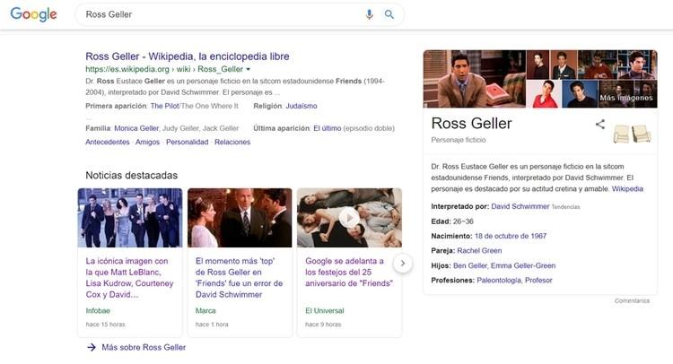Open the Wikipedia source link in panel description
This screenshot has width=673, height=364.
[x=627, y=188]
